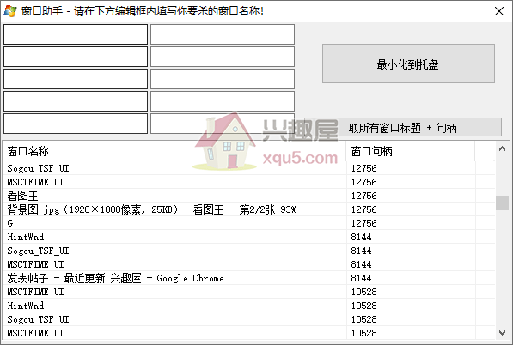Click the 窗口句柄 column header
The image size is (513, 345).
411,151
